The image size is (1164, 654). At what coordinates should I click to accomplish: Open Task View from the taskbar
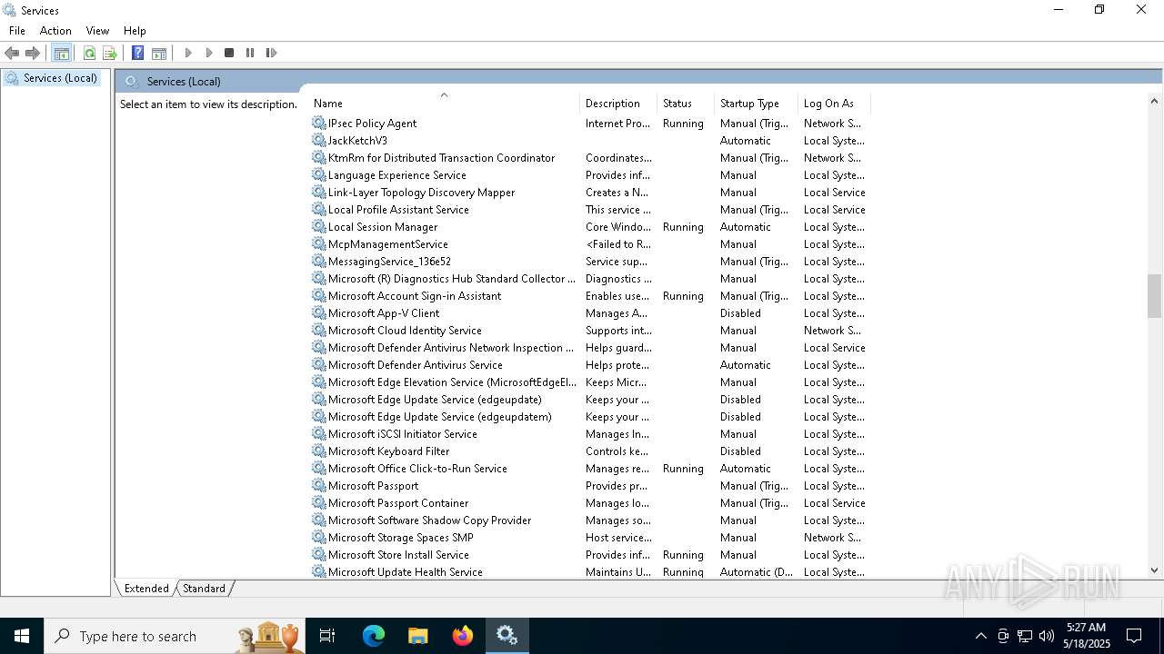[327, 636]
